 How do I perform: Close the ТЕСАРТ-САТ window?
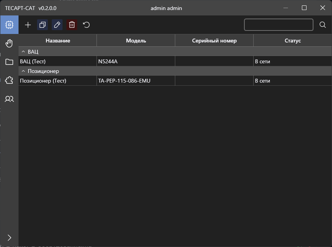(x=322, y=8)
